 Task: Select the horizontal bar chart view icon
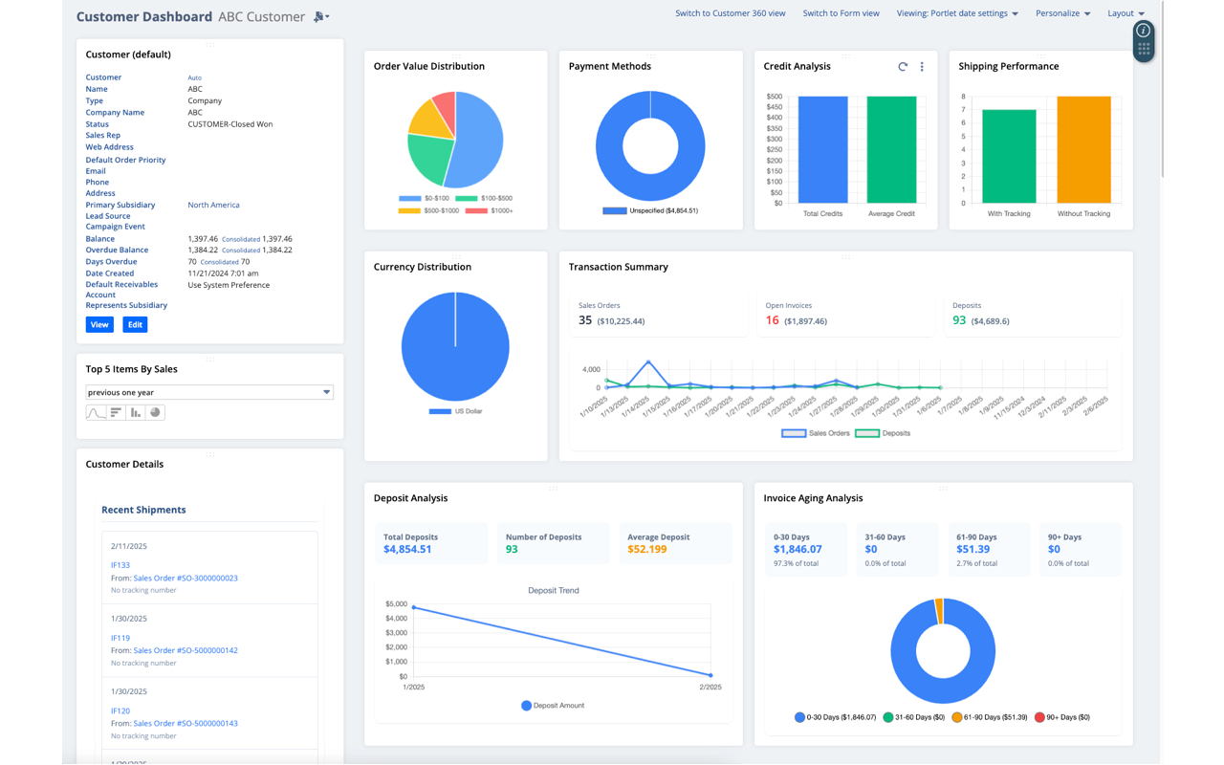coord(116,412)
